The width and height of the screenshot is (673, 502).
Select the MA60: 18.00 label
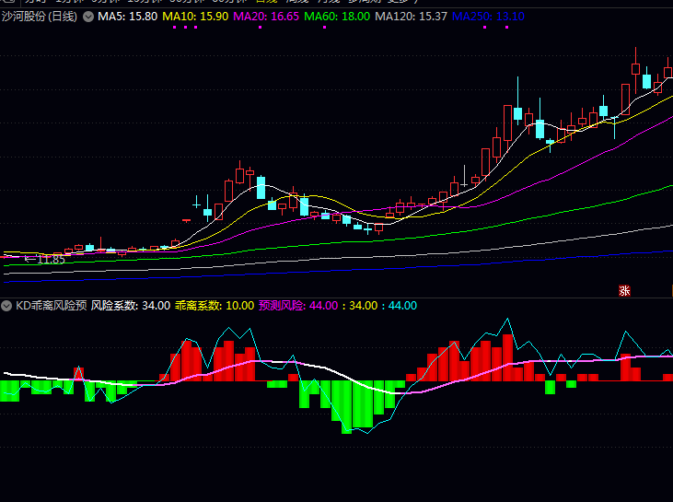(337, 17)
